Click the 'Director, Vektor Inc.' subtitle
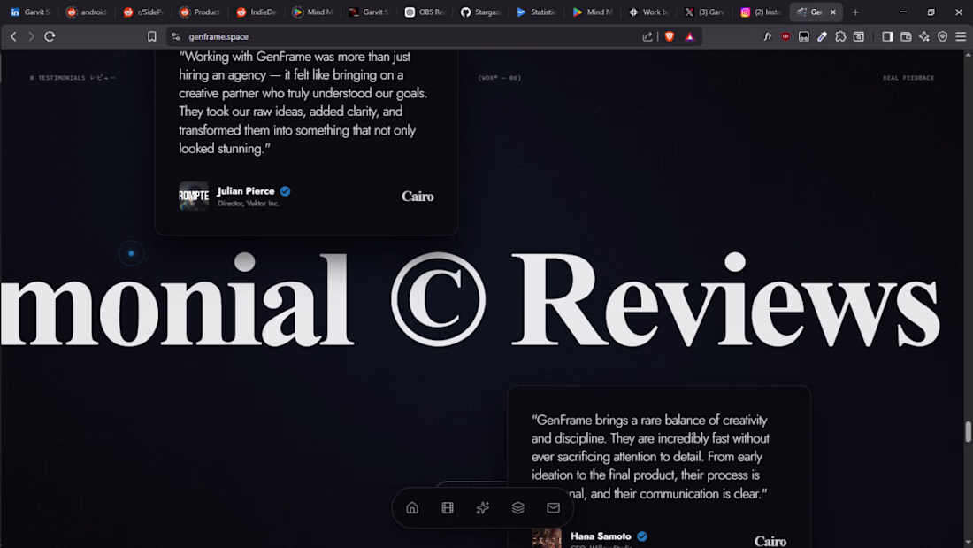 point(249,204)
